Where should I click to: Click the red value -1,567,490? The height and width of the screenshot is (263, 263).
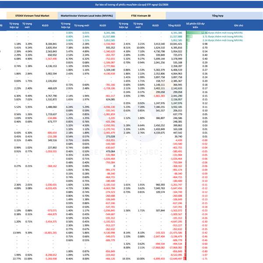point(51,59)
